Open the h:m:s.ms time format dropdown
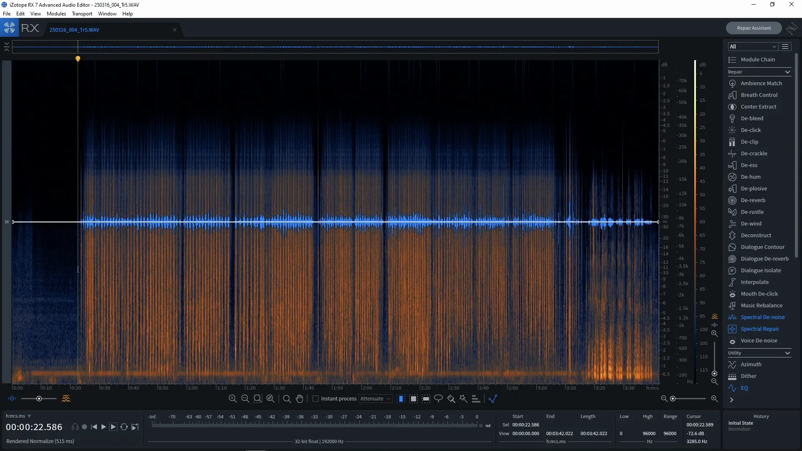 [18, 416]
